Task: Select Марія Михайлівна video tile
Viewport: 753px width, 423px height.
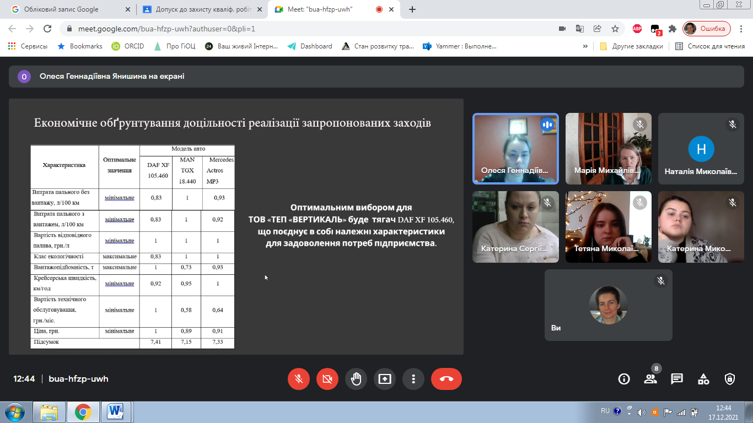Action: tap(608, 149)
